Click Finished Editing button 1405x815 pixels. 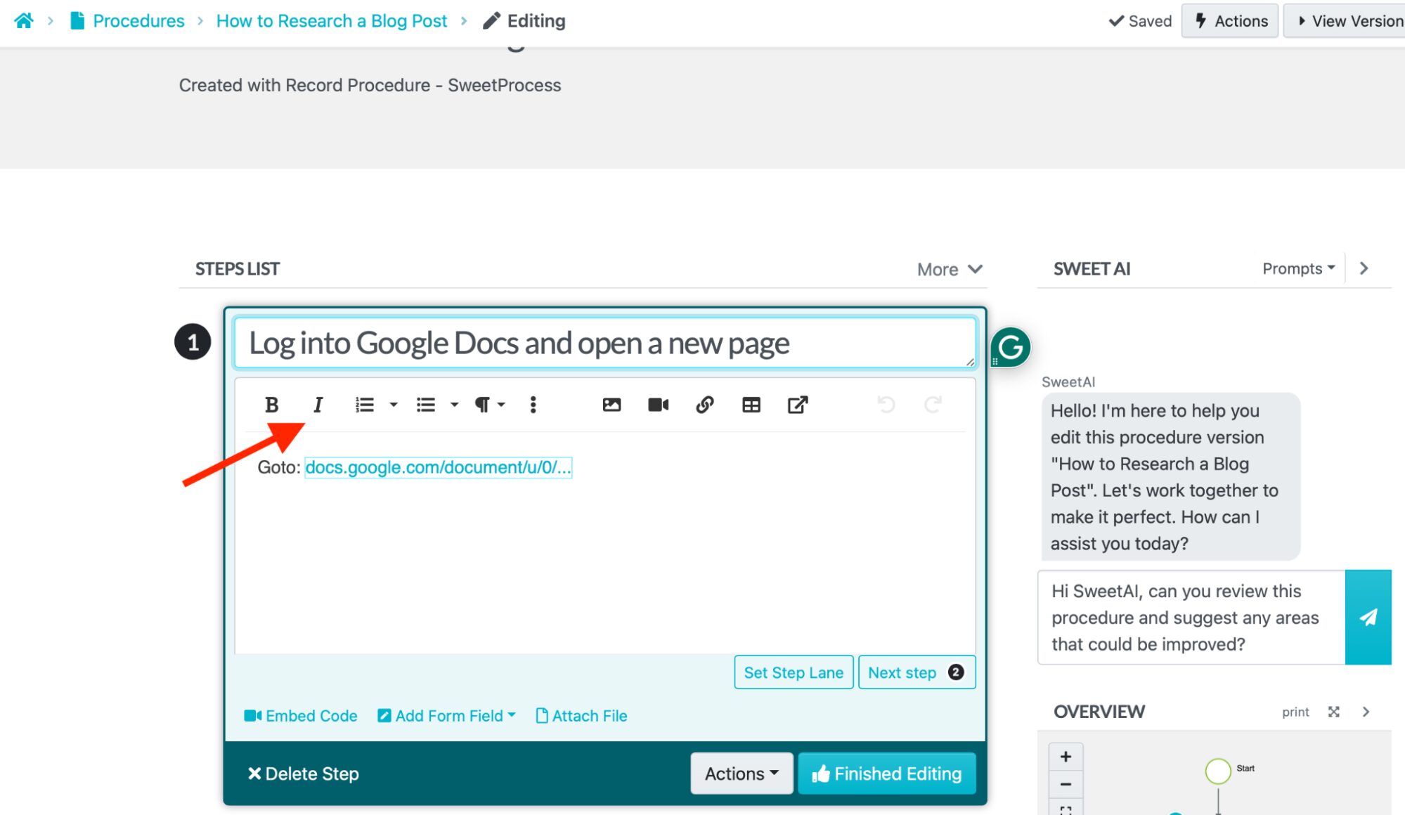pos(886,774)
